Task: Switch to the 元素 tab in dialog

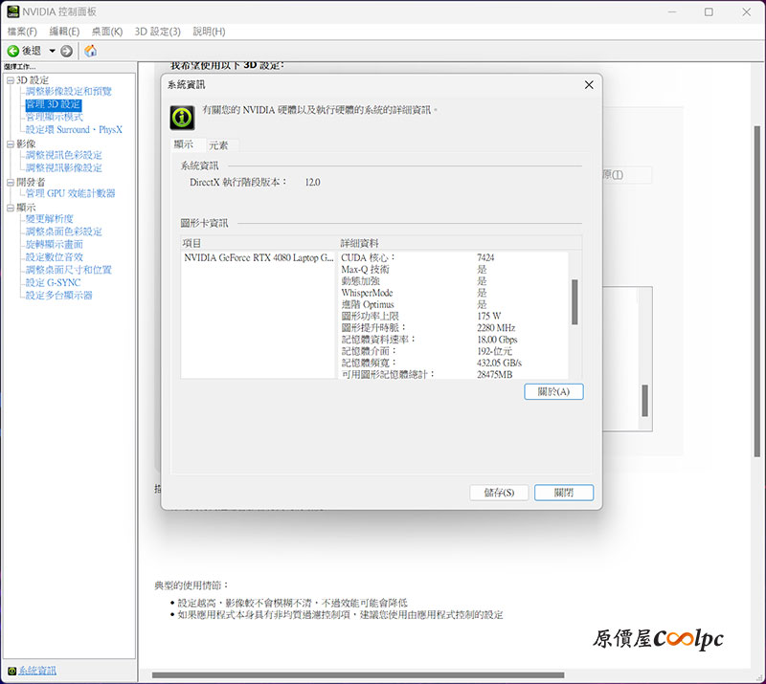Action: [218, 145]
